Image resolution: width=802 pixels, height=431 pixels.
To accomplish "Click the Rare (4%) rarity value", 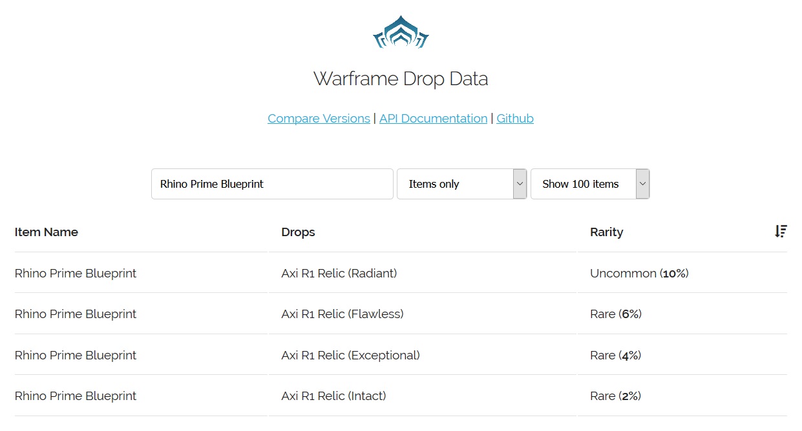I will click(616, 356).
